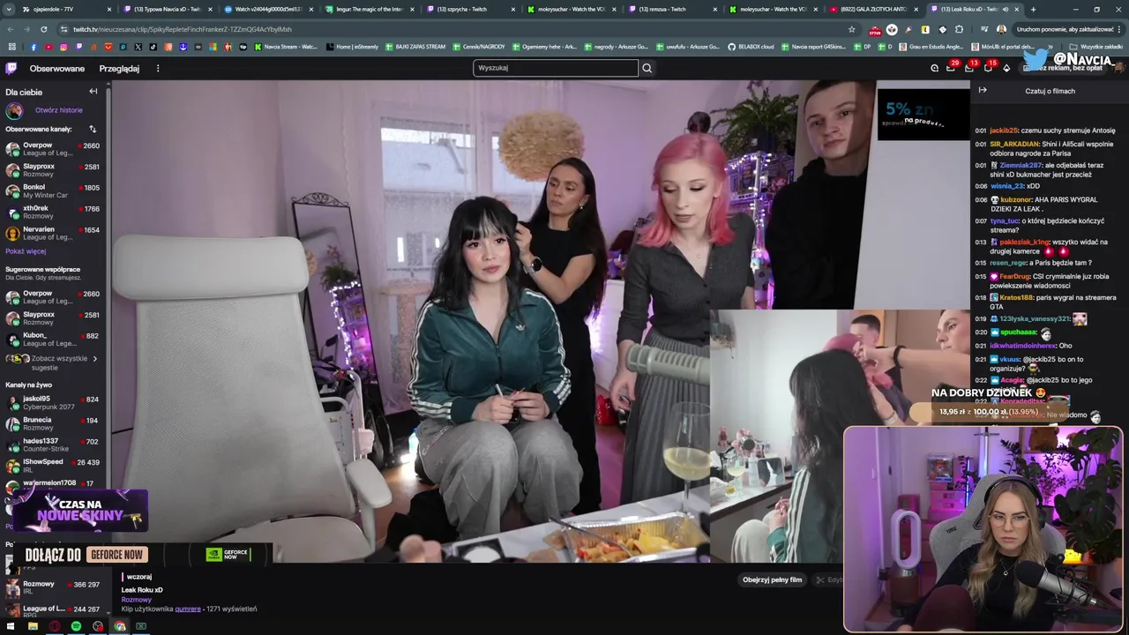Screen dimensions: 1129x635
Task: Expand Pokaż więcej followed channels
Action: point(26,251)
